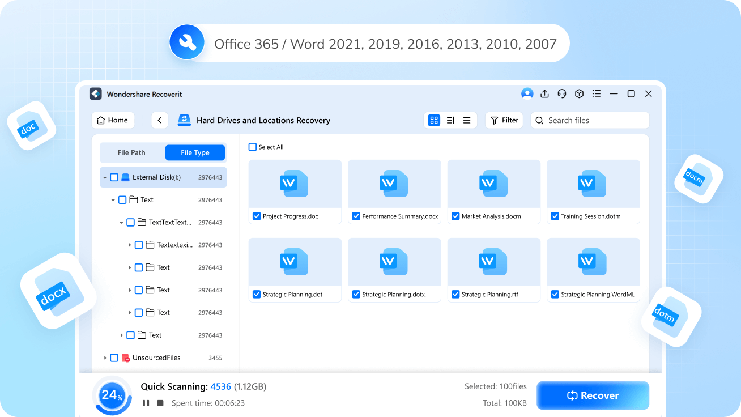Click the Spent time: 00:06:23 text
The width and height of the screenshot is (741, 417).
208,403
